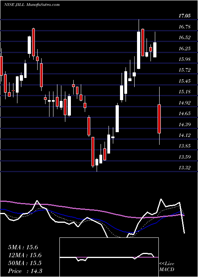The height and width of the screenshot is (277, 198).
Task: Click the 13.32 price axis label
Action: (185, 168)
